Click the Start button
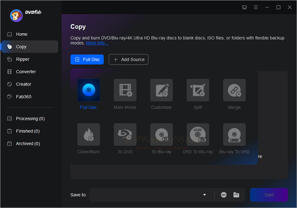Image resolution: width=297 pixels, height=208 pixels. click(x=269, y=195)
